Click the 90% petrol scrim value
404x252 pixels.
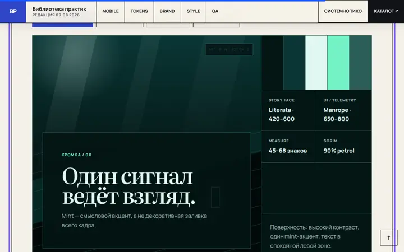(339, 151)
